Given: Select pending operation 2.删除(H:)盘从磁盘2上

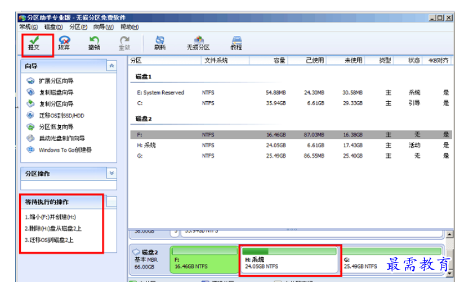Looking at the screenshot, I should point(53,229).
